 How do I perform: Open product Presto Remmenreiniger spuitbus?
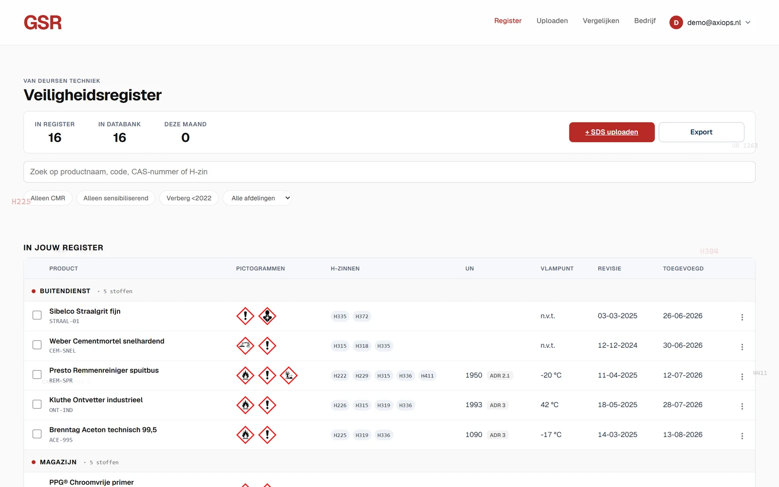point(104,370)
